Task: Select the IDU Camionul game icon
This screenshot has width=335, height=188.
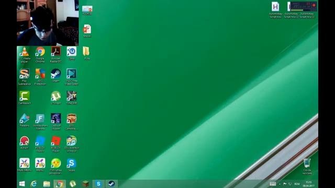Action: 72,122
